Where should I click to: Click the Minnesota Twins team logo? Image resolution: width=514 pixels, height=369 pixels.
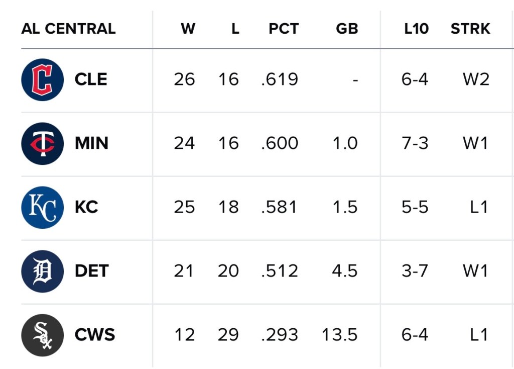point(42,143)
